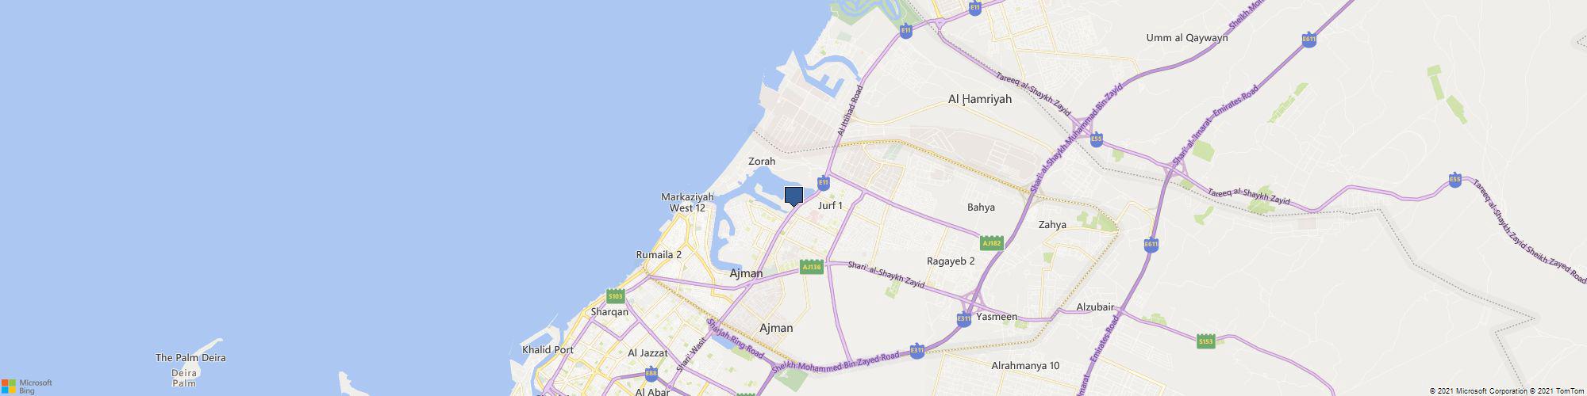Click the Microsoft Bing logo
This screenshot has height=396, width=1587.
pos(26,386)
